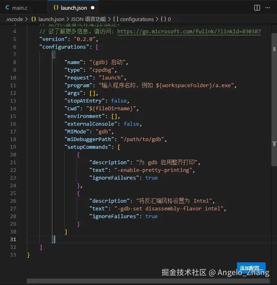Click line number 19 in gutter
The width and height of the screenshot is (277, 285).
click(x=13, y=147)
